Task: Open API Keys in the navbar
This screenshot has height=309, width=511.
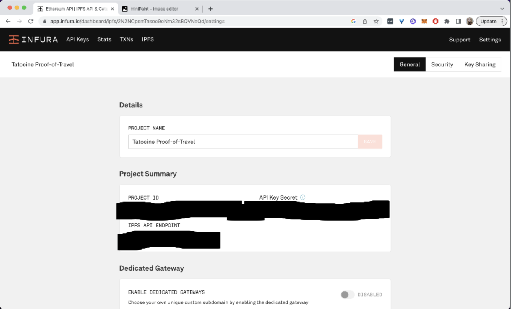Action: [78, 40]
